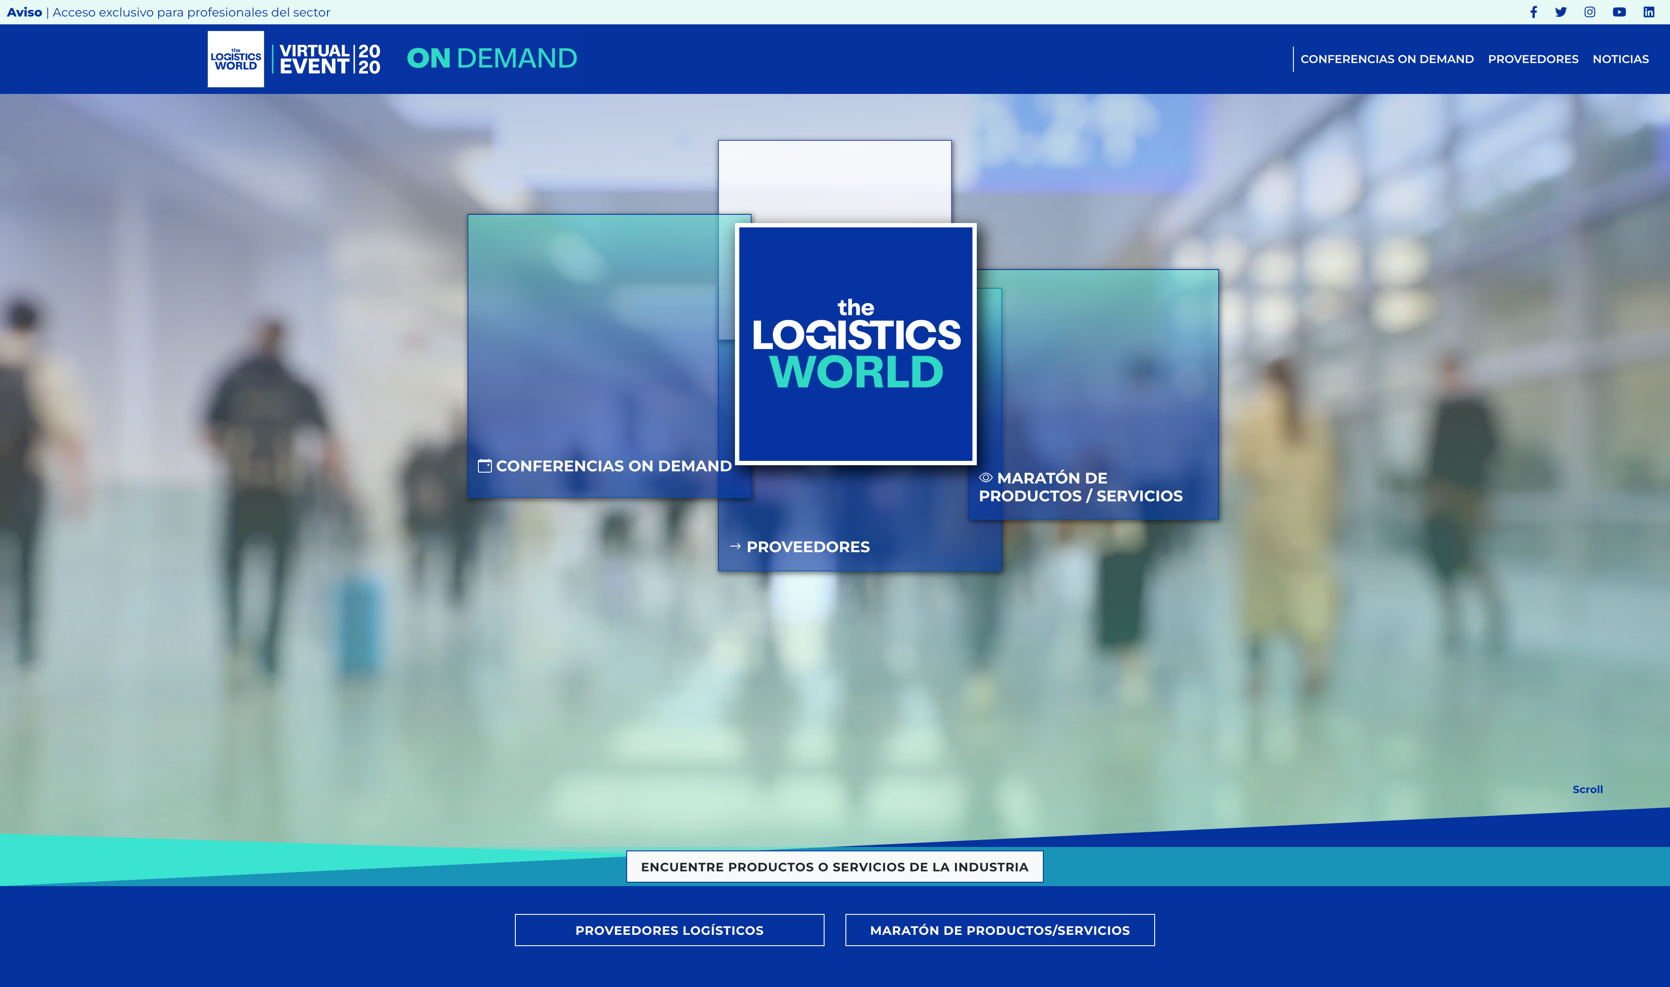
Task: Click the calendar icon on Conferencias card
Action: pos(485,466)
